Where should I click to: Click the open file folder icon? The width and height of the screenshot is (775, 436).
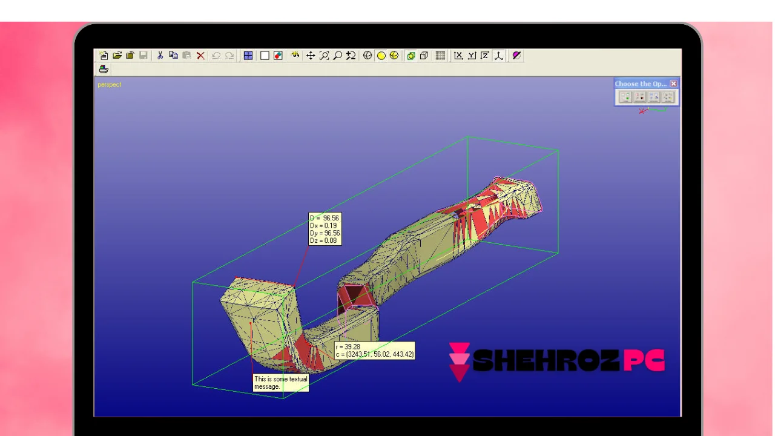pos(117,56)
